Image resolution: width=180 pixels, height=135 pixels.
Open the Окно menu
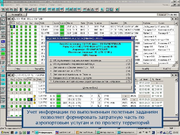coord(59,5)
